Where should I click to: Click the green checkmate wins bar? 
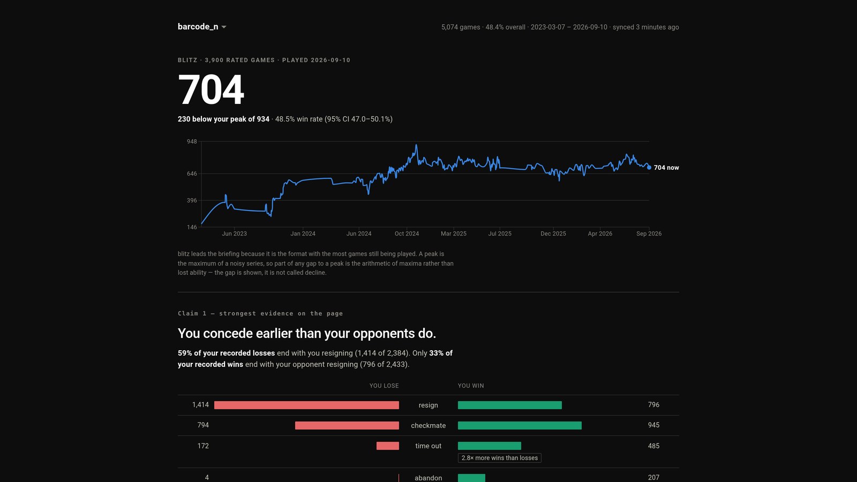[520, 426]
